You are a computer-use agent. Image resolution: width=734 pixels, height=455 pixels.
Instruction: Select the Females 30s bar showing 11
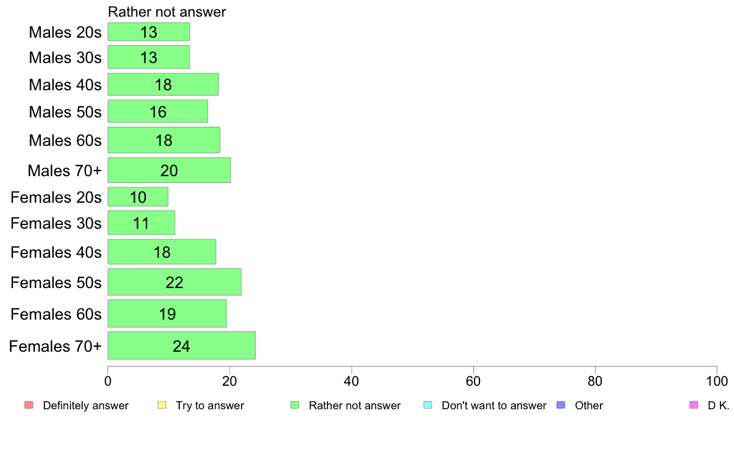(x=141, y=223)
